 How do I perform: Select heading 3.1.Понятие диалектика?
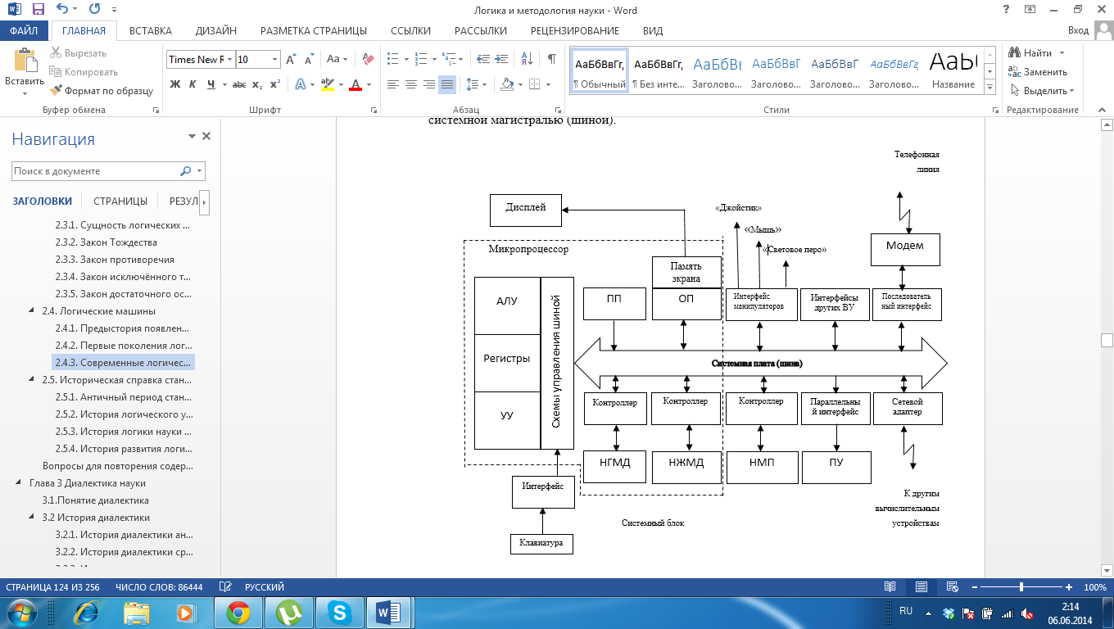click(96, 500)
